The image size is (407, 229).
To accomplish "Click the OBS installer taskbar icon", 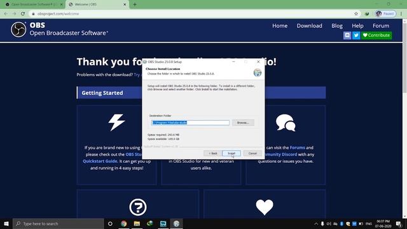I will 176,223.
